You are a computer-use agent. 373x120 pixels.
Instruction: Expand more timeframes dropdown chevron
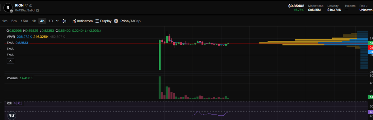click(57, 21)
